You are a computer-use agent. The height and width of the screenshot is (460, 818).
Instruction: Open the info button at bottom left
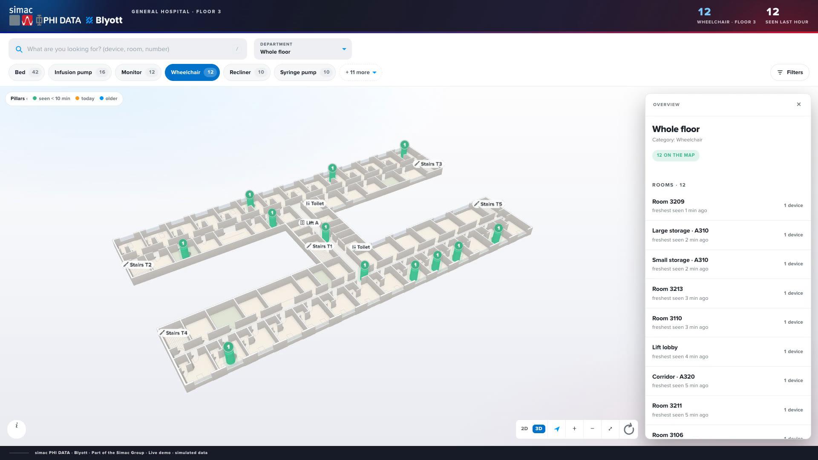point(17,429)
